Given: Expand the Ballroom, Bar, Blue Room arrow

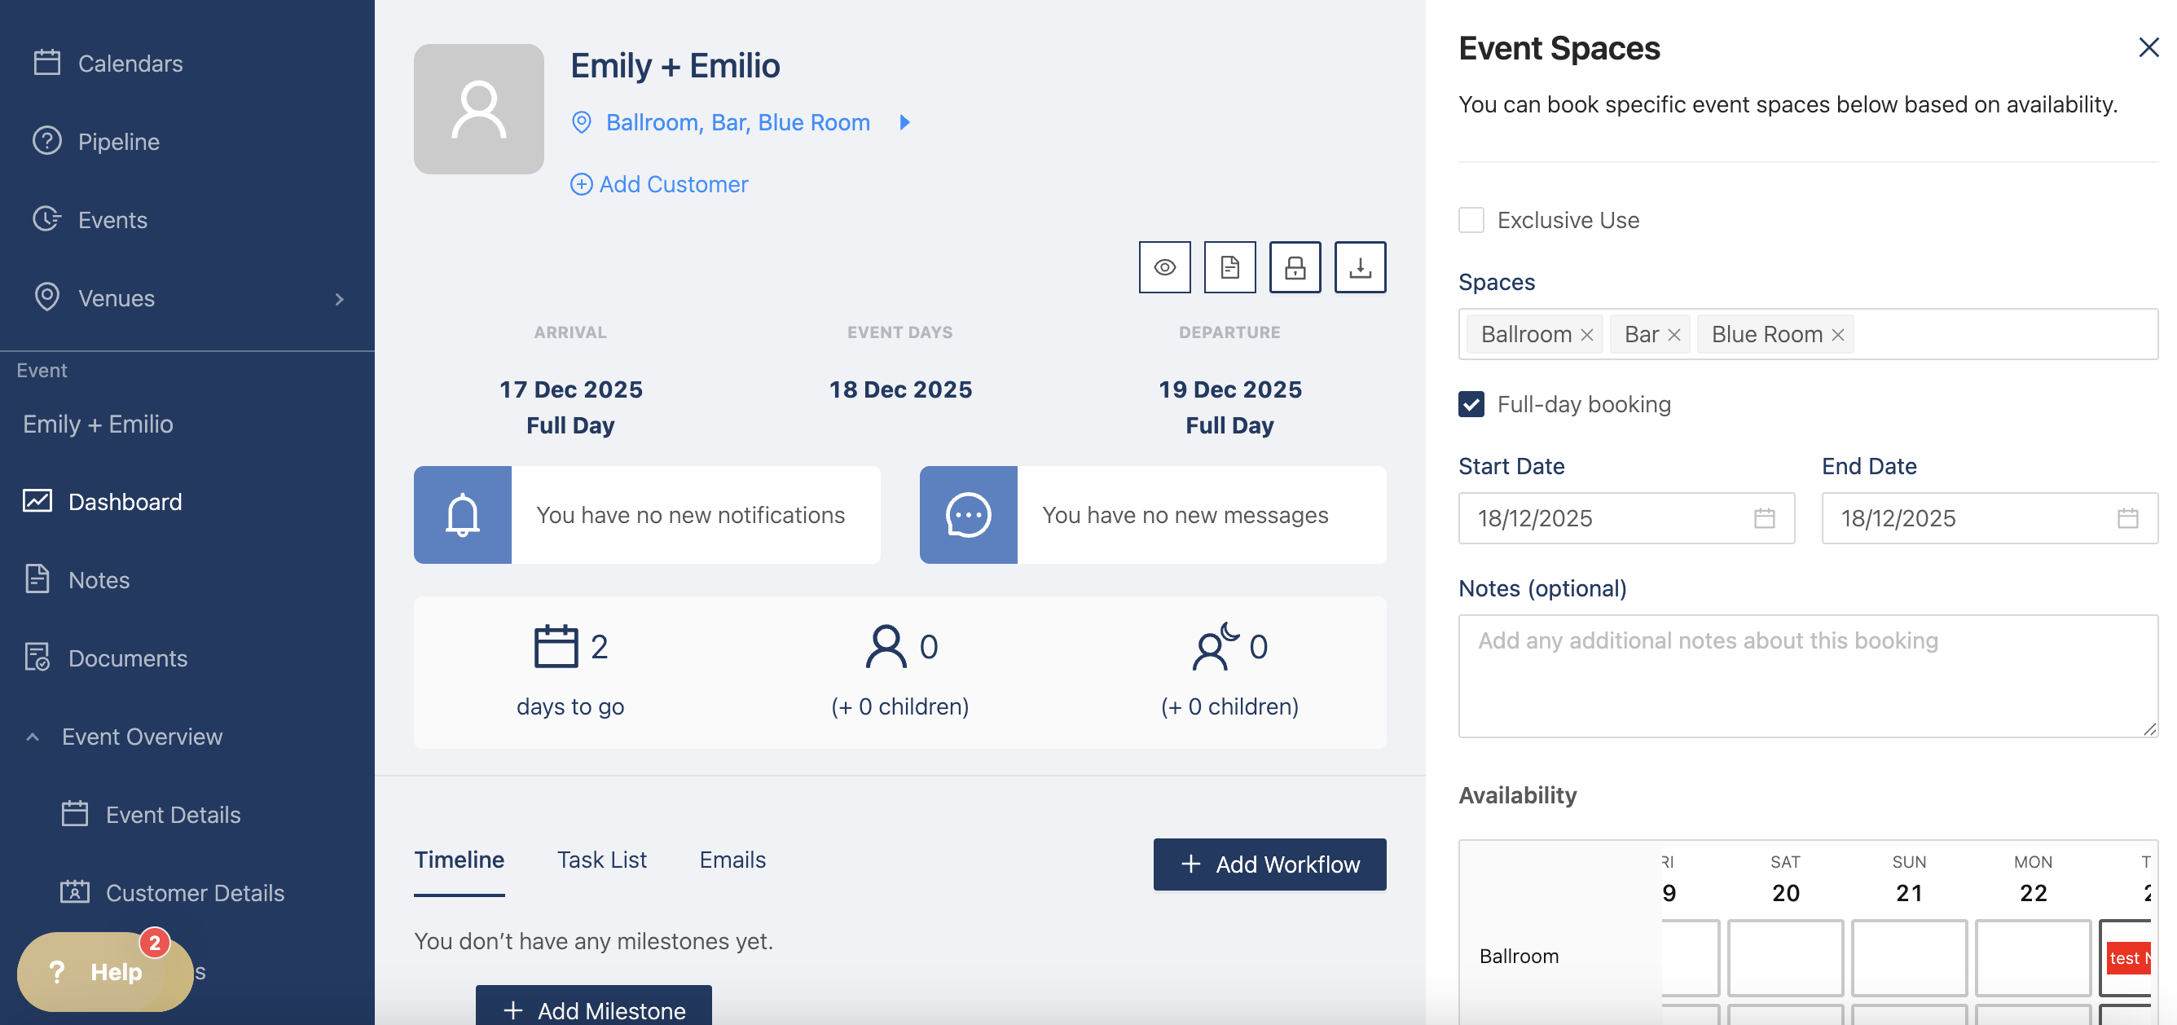Looking at the screenshot, I should [904, 122].
